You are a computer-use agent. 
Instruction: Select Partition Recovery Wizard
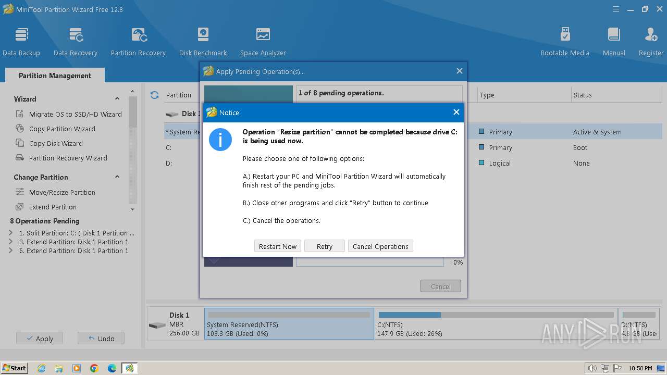(68, 158)
